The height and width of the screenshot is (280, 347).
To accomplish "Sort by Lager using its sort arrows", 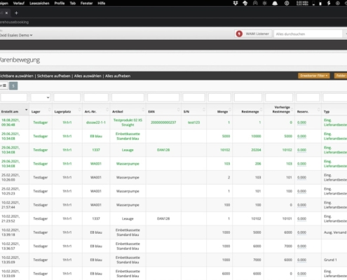I will [x=49, y=110].
